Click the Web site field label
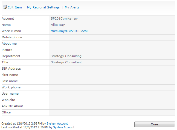Image resolution: width=177 pixels, height=130 pixels. point(8,100)
